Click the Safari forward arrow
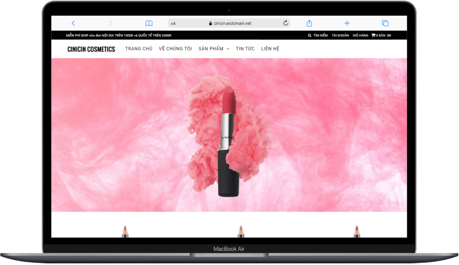The image size is (459, 265). [111, 23]
